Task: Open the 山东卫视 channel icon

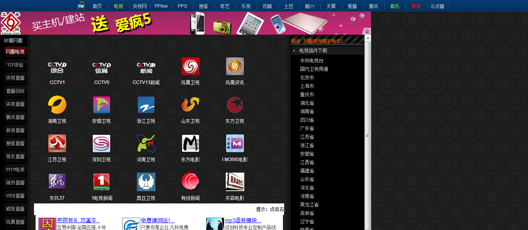Action: 191,105
